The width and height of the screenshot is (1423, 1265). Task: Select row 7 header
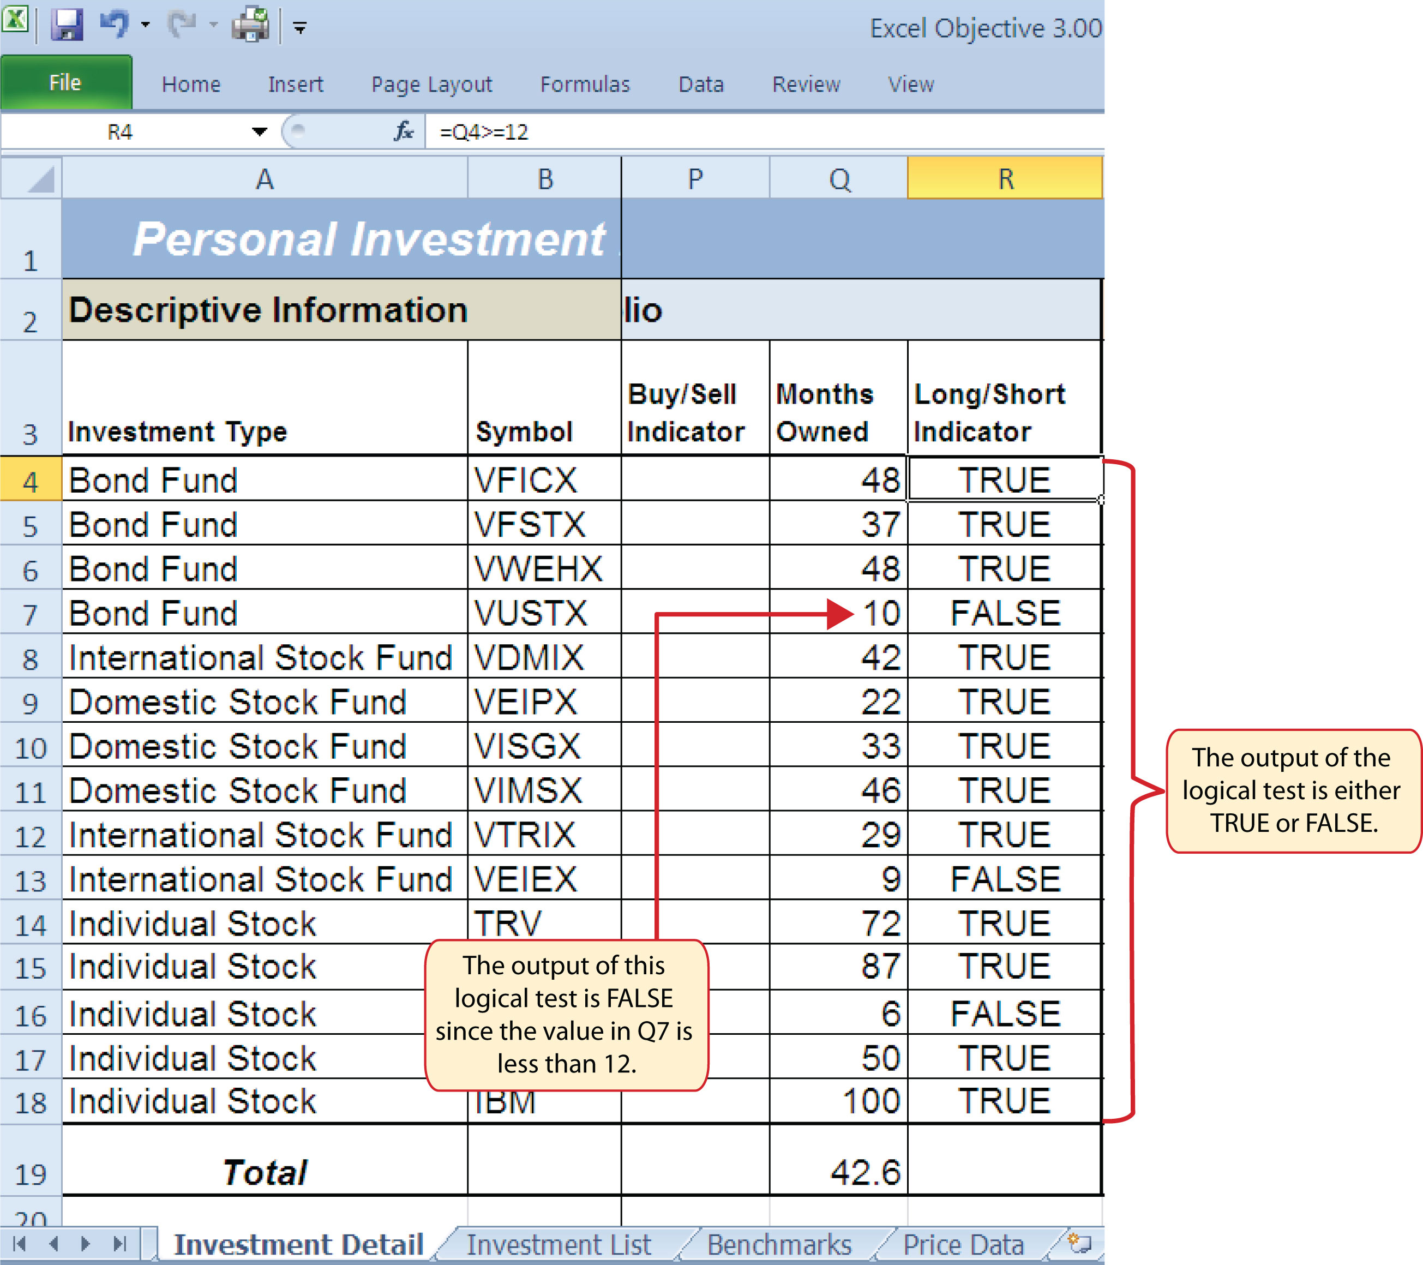click(x=31, y=613)
